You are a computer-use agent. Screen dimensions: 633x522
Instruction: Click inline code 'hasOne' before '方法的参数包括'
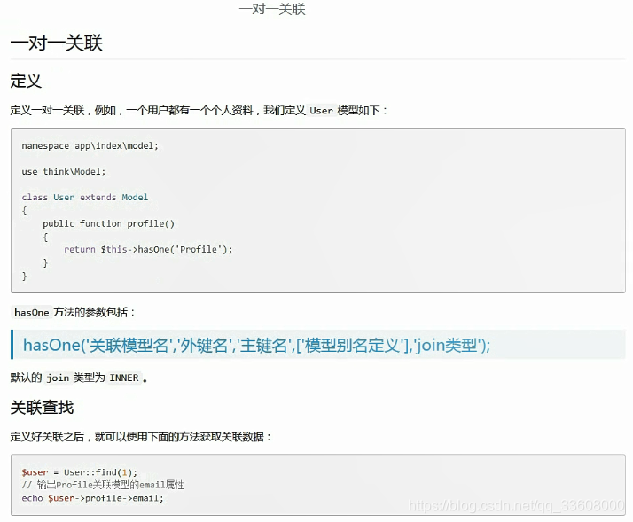[x=32, y=312]
